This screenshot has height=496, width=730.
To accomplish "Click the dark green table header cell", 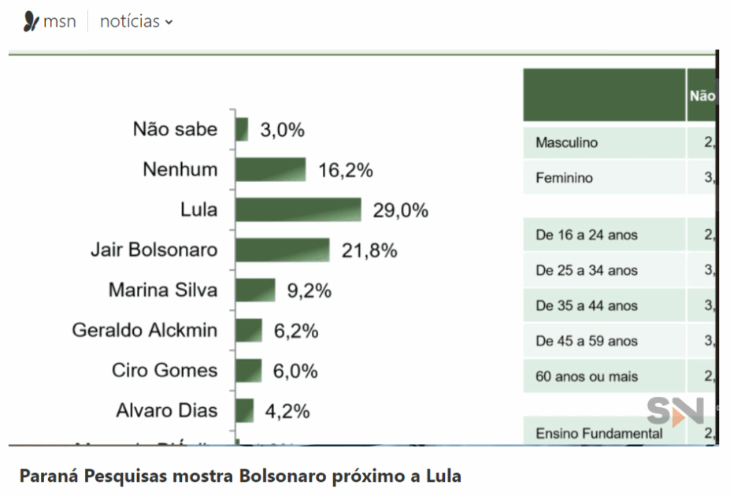I will coord(604,95).
